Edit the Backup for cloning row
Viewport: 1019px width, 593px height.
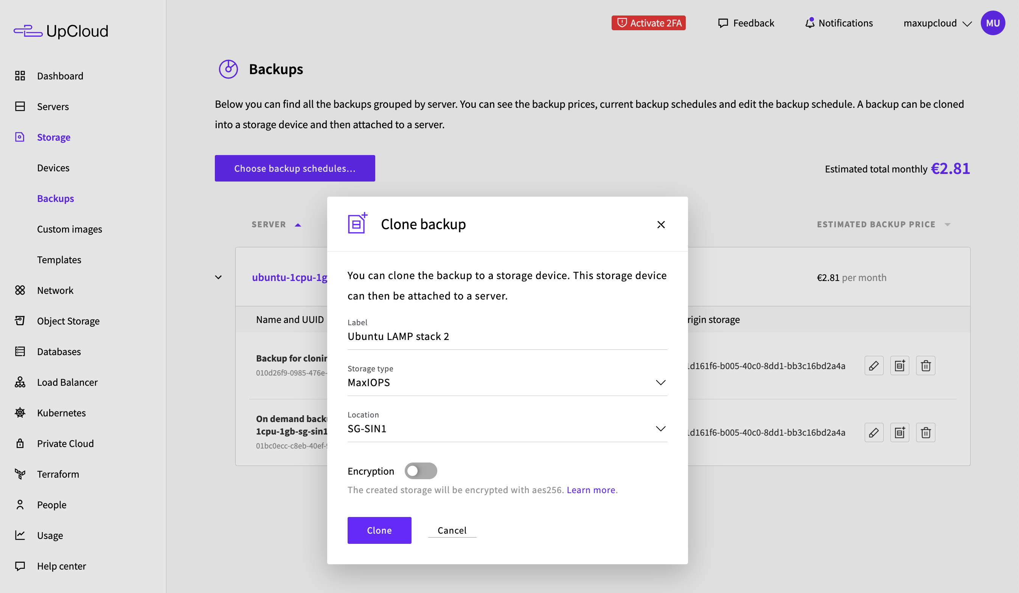tap(874, 366)
